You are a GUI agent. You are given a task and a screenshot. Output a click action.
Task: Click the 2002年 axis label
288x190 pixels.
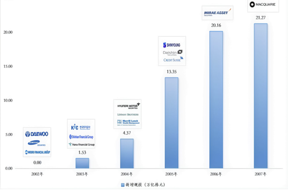coord(37,174)
